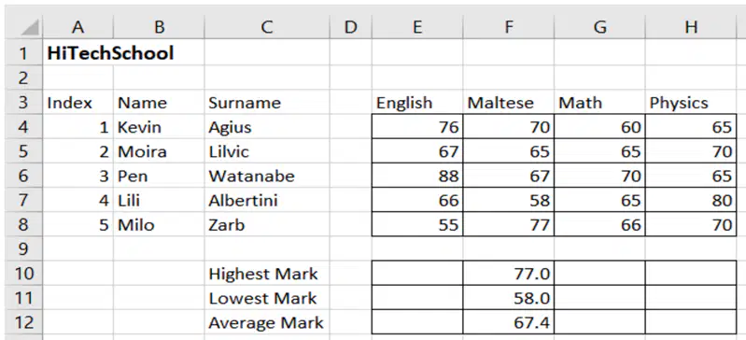Click empty English Highest Mark cell
The image size is (746, 340).
click(x=417, y=274)
